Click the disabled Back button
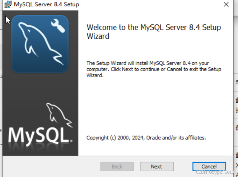 coord(117,167)
